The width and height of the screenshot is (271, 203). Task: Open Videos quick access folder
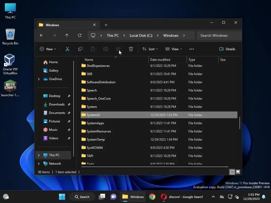(51, 138)
